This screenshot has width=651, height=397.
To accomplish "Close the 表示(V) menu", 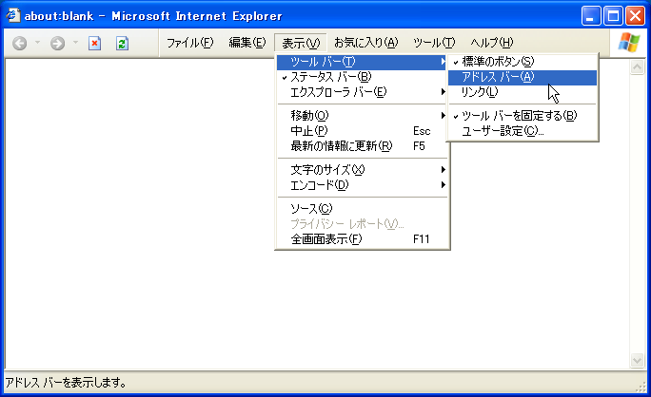I will click(x=301, y=43).
